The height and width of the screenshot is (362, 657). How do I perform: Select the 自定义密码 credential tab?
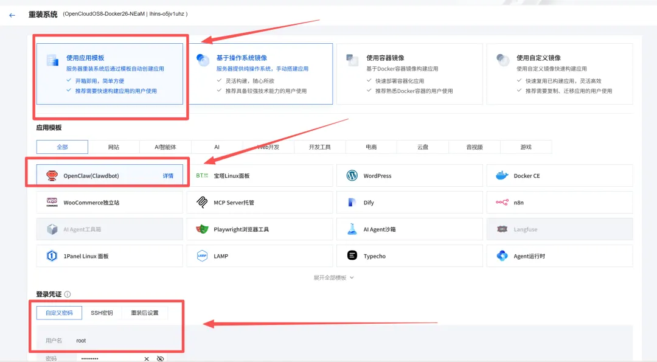click(x=59, y=313)
